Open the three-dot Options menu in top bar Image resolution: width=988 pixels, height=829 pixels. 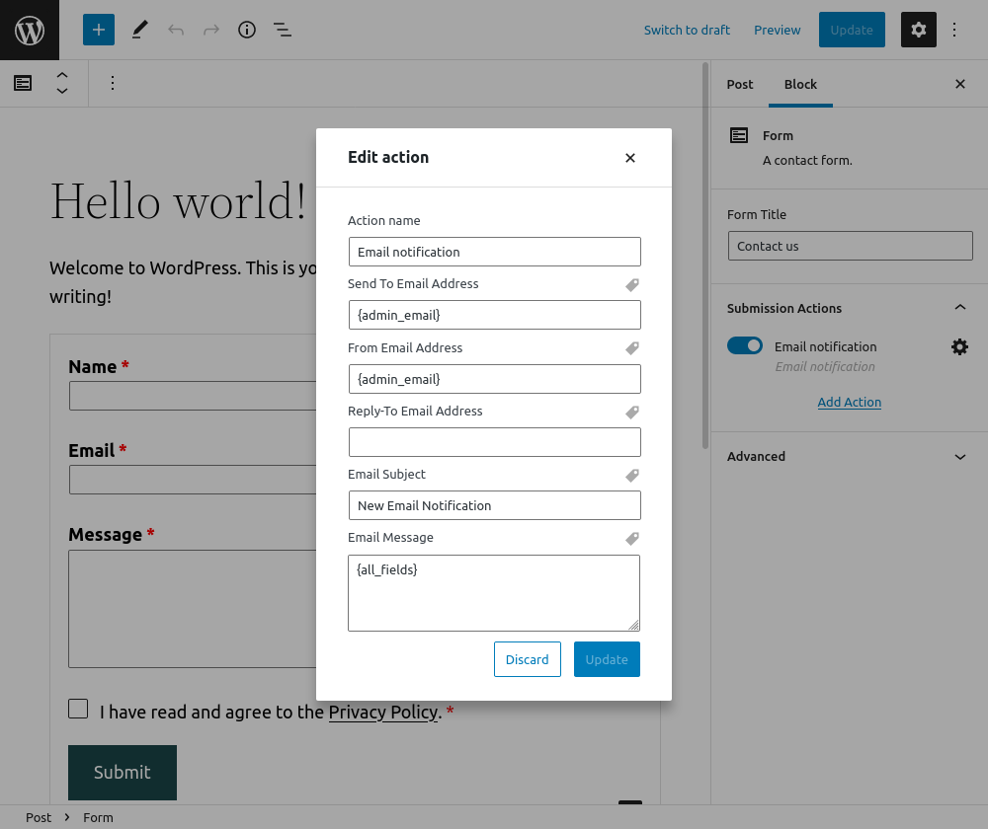tap(954, 30)
